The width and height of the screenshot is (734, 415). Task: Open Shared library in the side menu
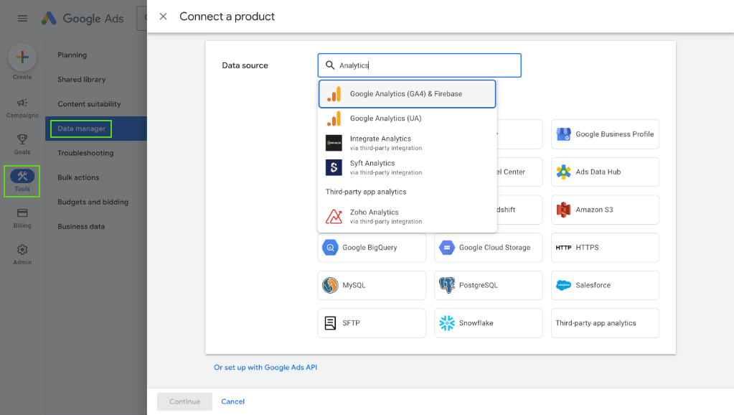[x=82, y=80]
